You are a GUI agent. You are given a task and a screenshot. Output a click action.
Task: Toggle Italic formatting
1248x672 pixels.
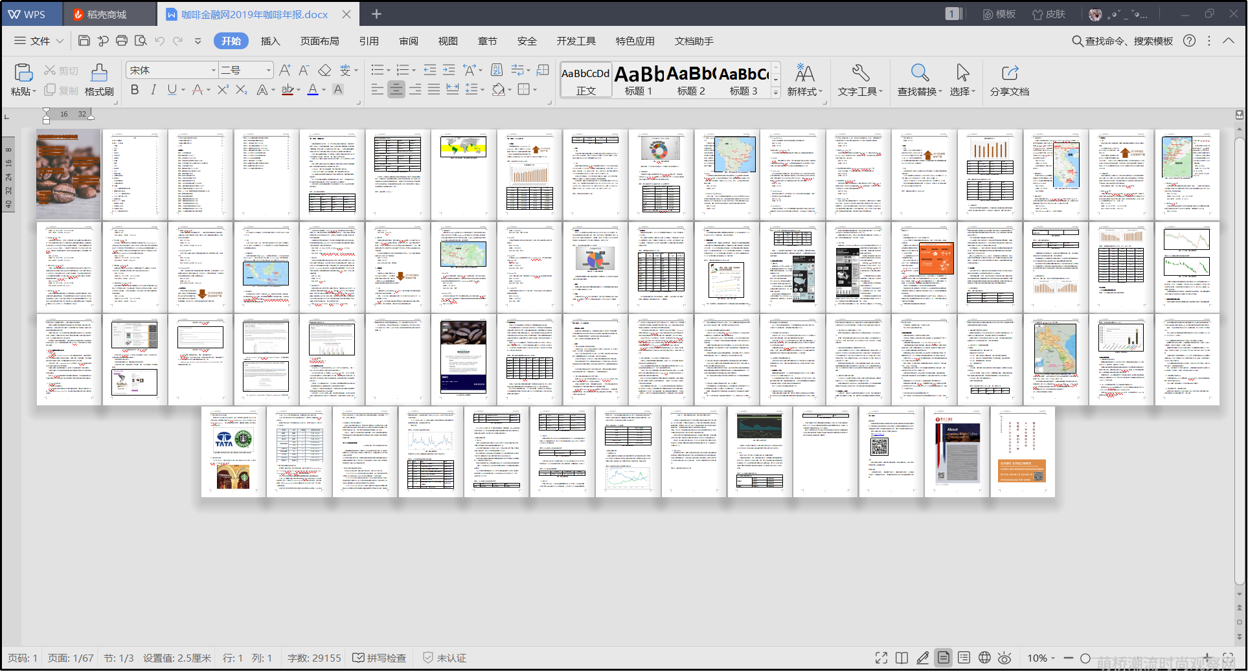[x=153, y=90]
